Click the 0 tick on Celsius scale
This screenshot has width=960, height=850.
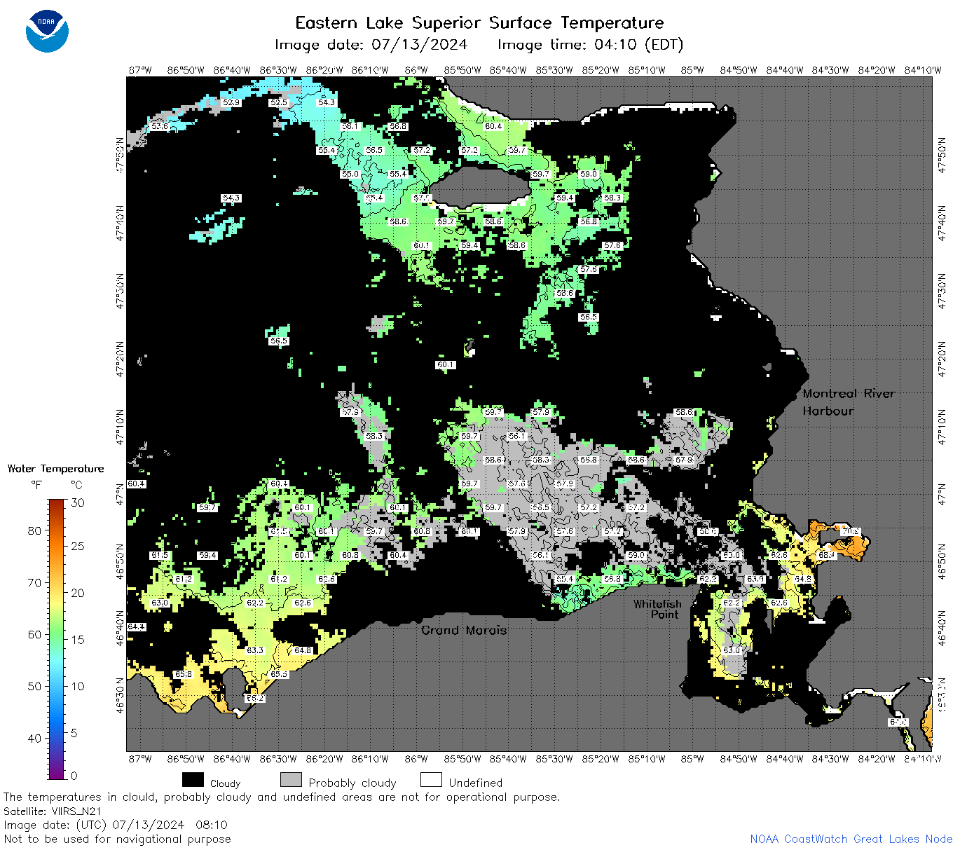[74, 776]
